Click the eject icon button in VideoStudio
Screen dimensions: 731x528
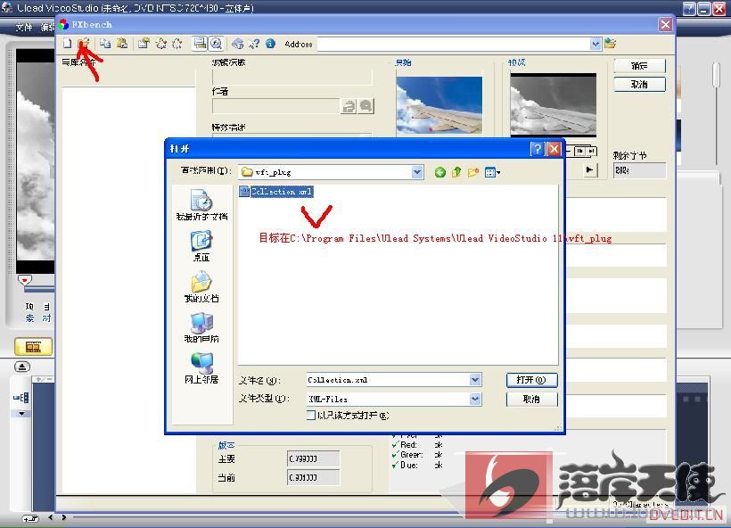point(22,367)
